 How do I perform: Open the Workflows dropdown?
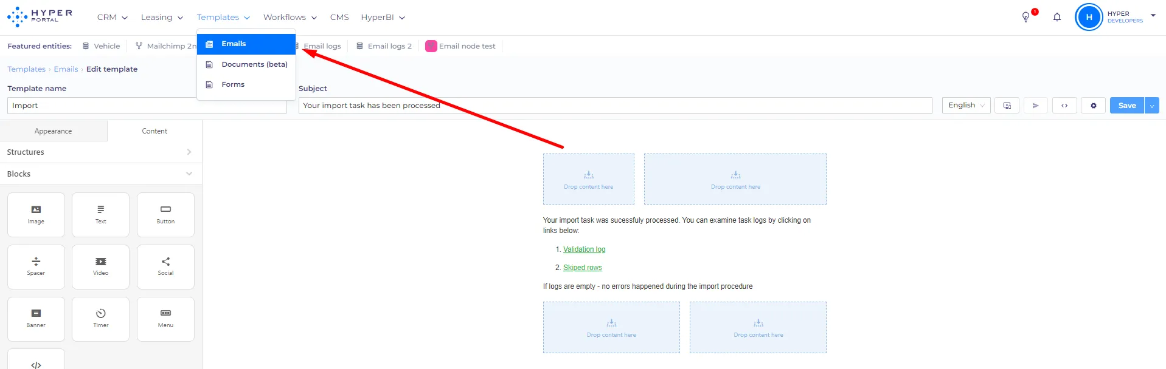coord(290,18)
